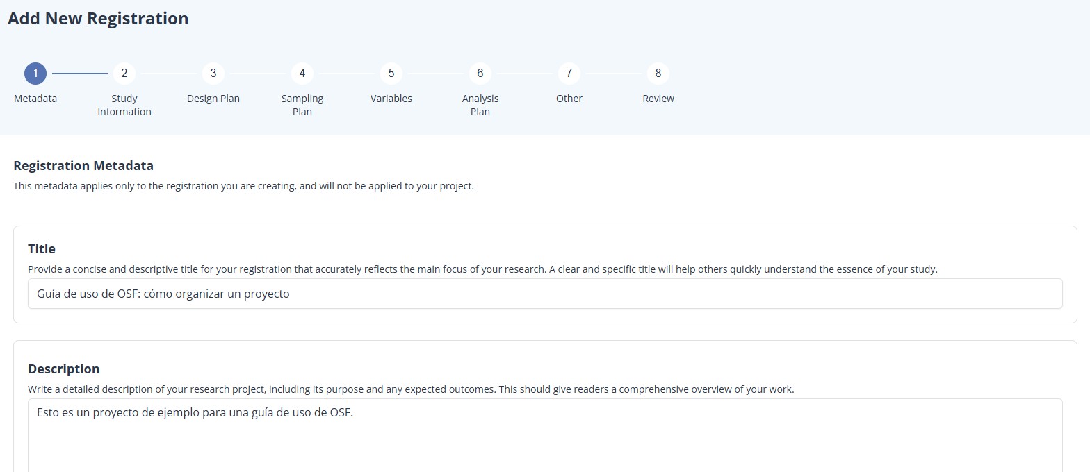Open step 5 numbered circle

coord(391,74)
